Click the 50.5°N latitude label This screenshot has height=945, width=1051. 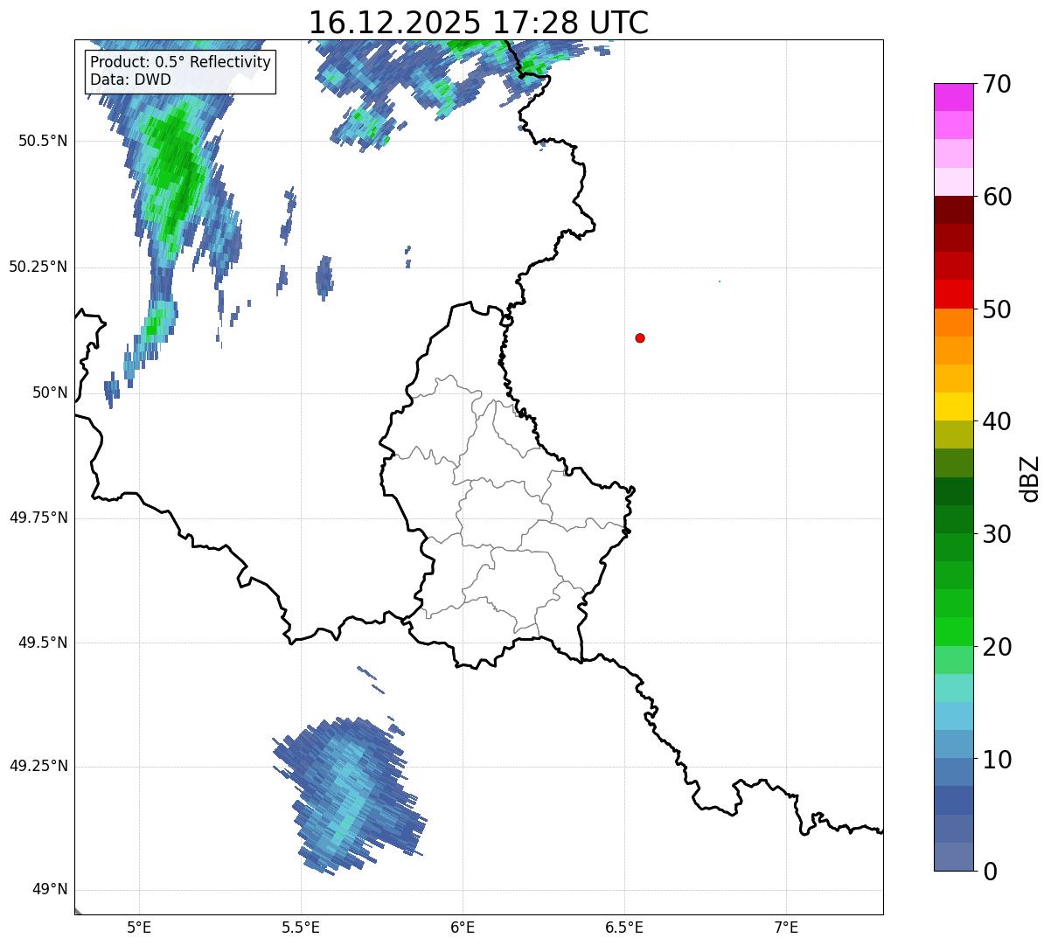[x=43, y=141]
